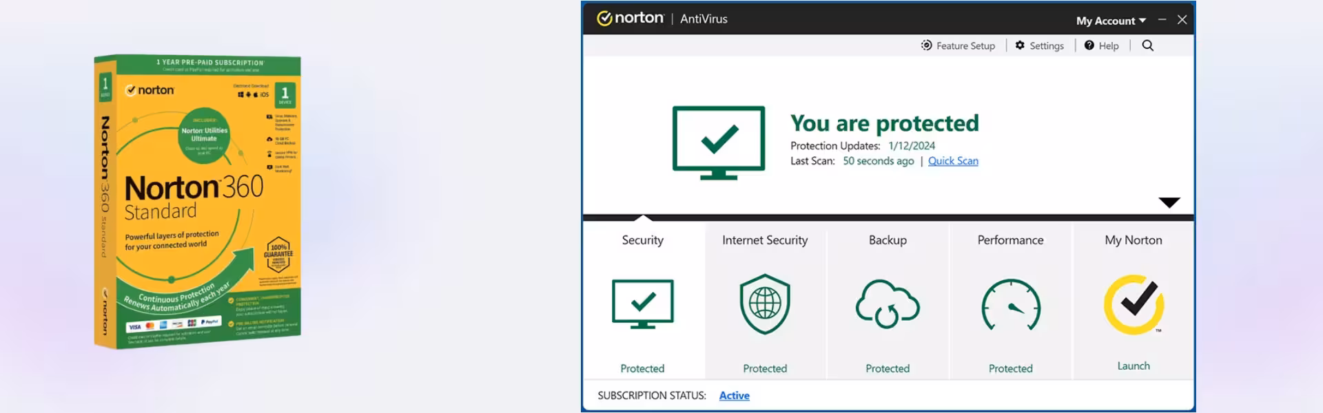Viewport: 1323px width, 413px height.
Task: Click Protected status under Security
Action: [x=642, y=369]
